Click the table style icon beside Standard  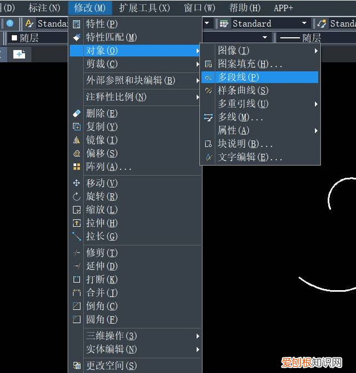click(224, 23)
